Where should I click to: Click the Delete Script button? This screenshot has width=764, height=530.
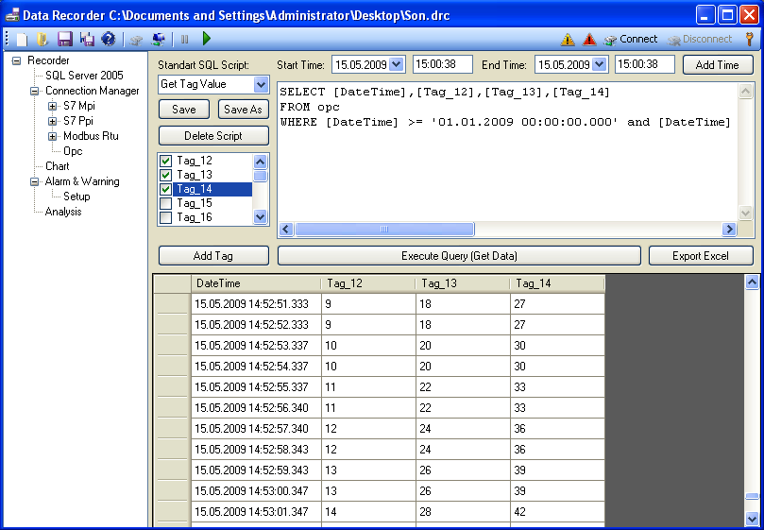(x=213, y=135)
